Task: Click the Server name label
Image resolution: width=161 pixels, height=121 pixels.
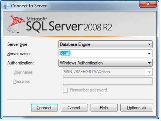Action: point(19,54)
